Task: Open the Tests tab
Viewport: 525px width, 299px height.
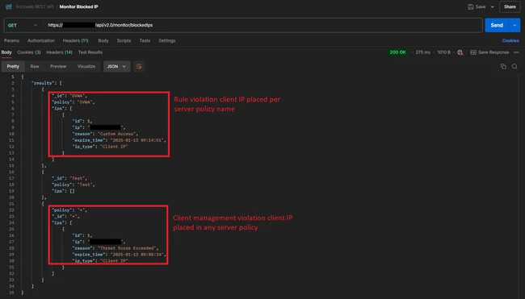Action: pyautogui.click(x=145, y=40)
